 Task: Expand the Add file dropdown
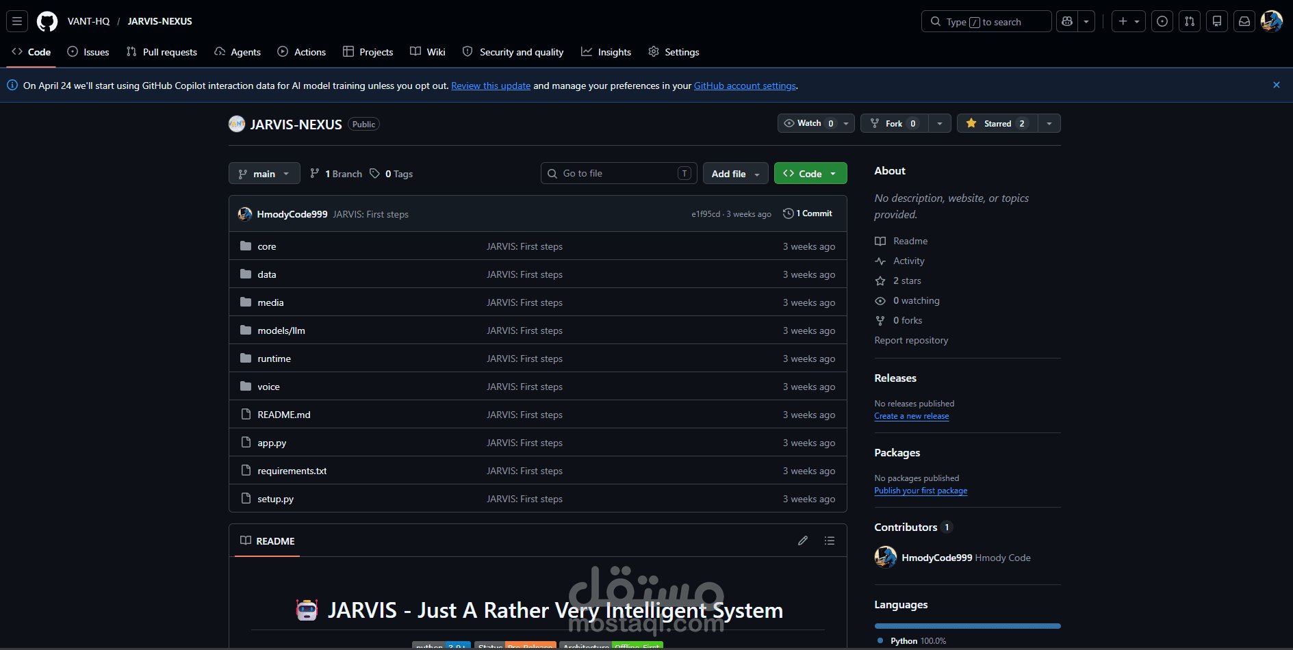pos(736,174)
